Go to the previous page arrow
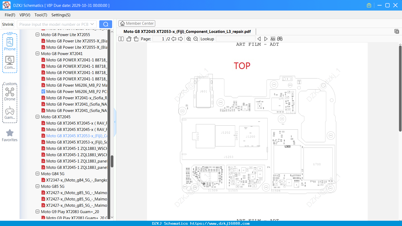 [174, 39]
